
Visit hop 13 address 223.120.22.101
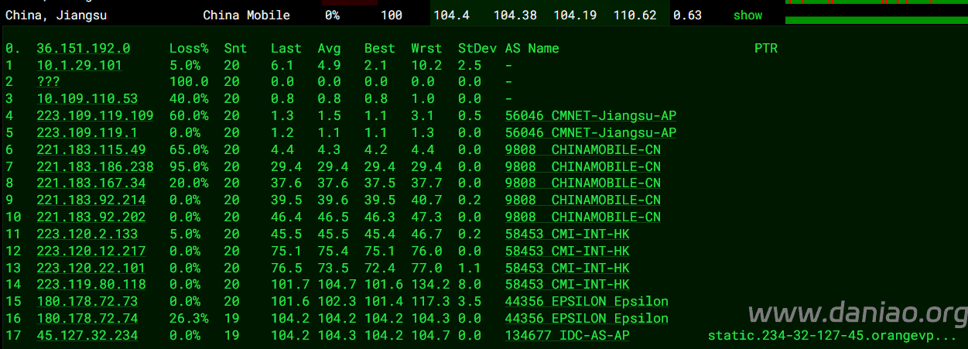pyautogui.click(x=91, y=268)
